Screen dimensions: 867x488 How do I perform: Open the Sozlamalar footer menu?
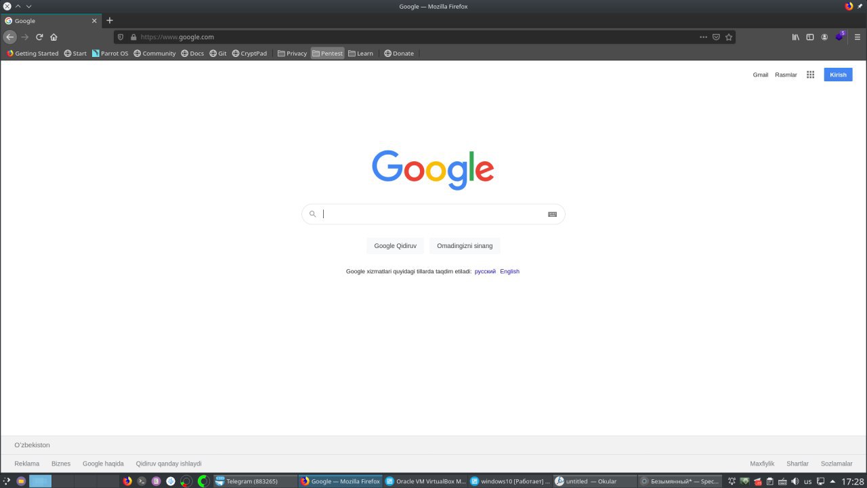tap(837, 464)
